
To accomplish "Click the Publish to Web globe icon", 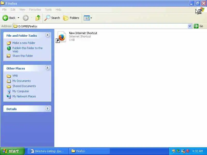I will point(9,48).
